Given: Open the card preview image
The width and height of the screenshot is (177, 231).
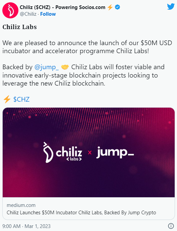Looking at the screenshot, I should pos(89,152).
